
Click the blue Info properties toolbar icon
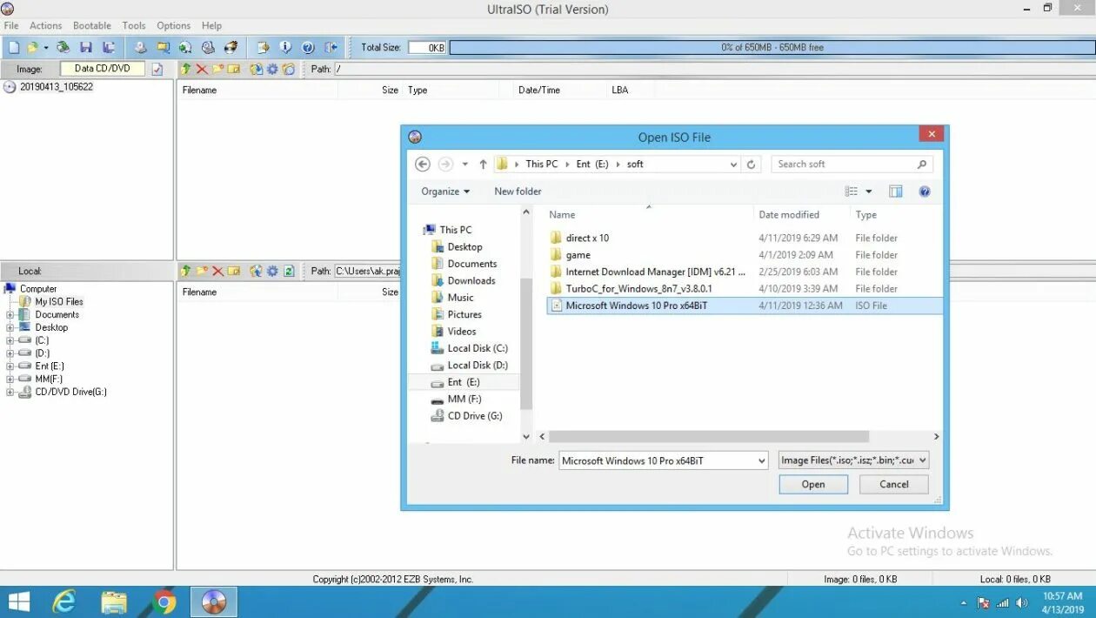(285, 47)
